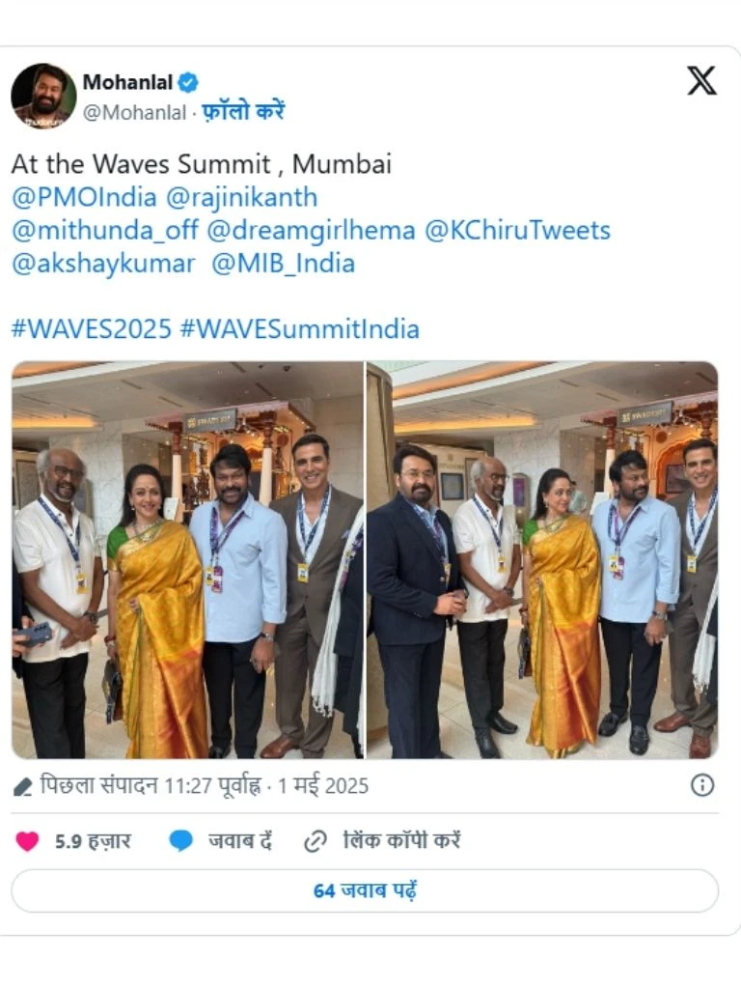The image size is (741, 989).
Task: Open the left tweet photo
Action: [188, 559]
